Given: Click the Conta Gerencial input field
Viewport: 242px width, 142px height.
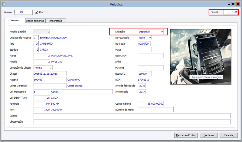Looking at the screenshot, I should (x=50, y=86).
